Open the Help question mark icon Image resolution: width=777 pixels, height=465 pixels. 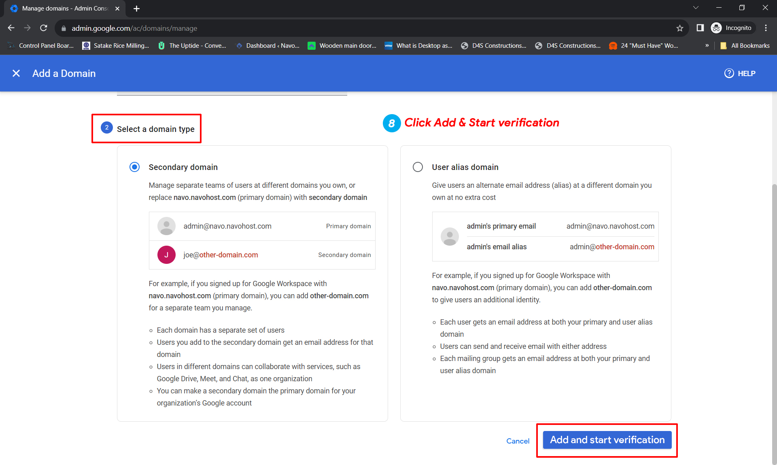(x=729, y=73)
